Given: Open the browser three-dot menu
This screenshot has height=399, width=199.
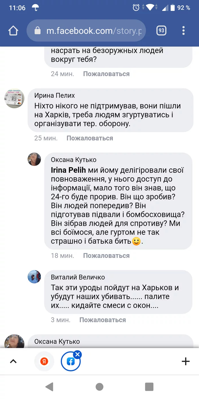Looking at the screenshot, I should click(x=184, y=30).
